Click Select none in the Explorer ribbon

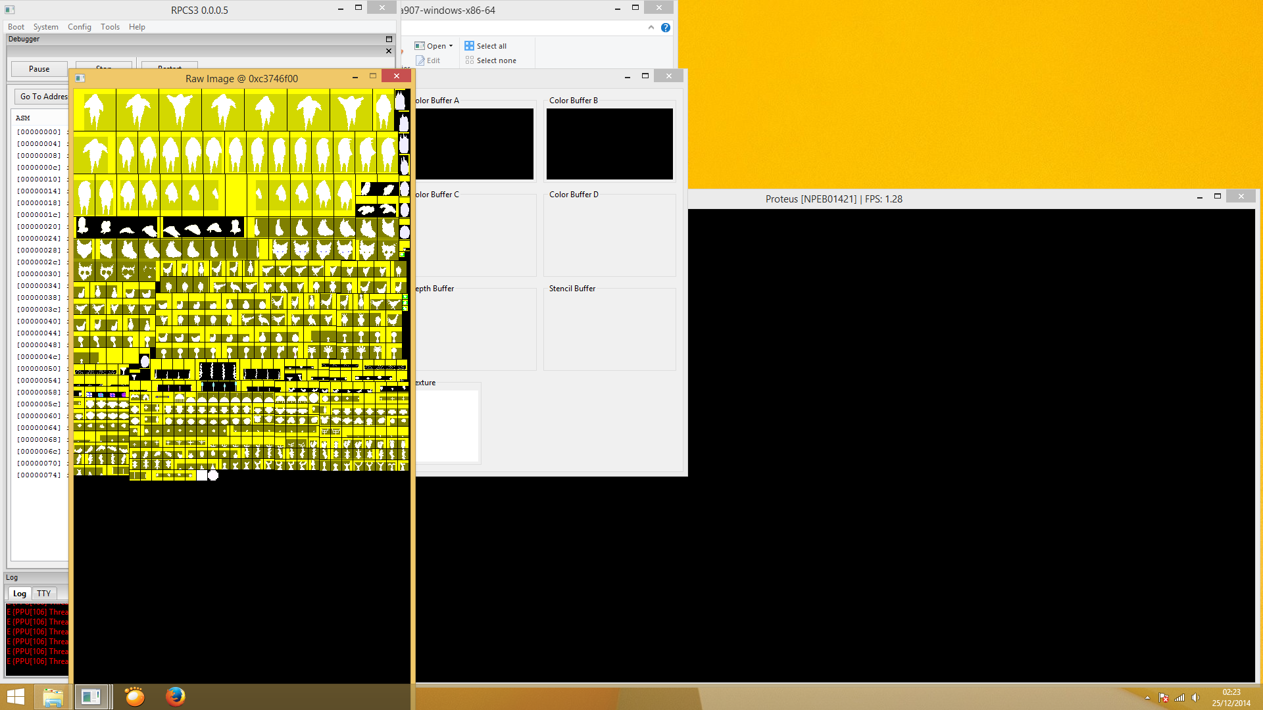pyautogui.click(x=490, y=60)
